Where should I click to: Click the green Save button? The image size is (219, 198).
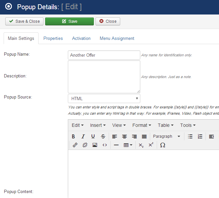pyautogui.click(x=69, y=21)
